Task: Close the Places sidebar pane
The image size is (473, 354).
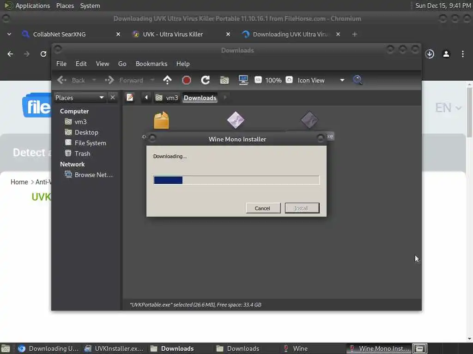Action: 113,97
